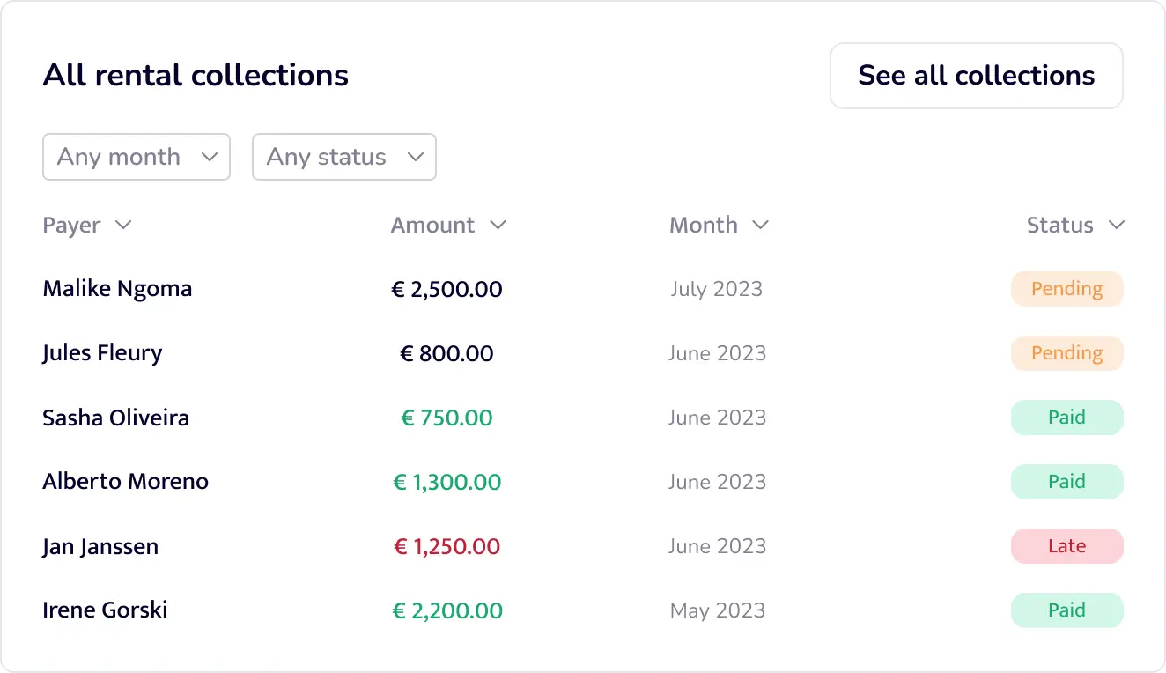Select payer Malike Ngoma
The height and width of the screenshot is (673, 1166).
pyautogui.click(x=117, y=289)
